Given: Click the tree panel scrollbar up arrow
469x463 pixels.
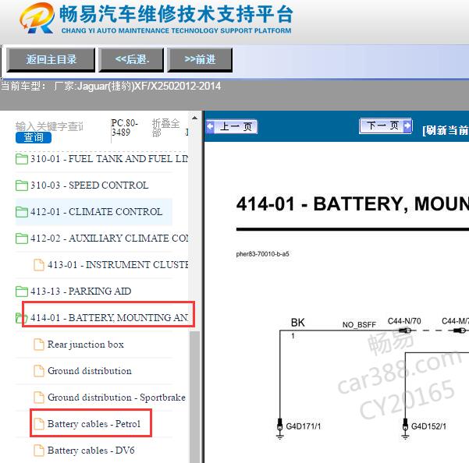Looking at the screenshot, I should click(195, 118).
